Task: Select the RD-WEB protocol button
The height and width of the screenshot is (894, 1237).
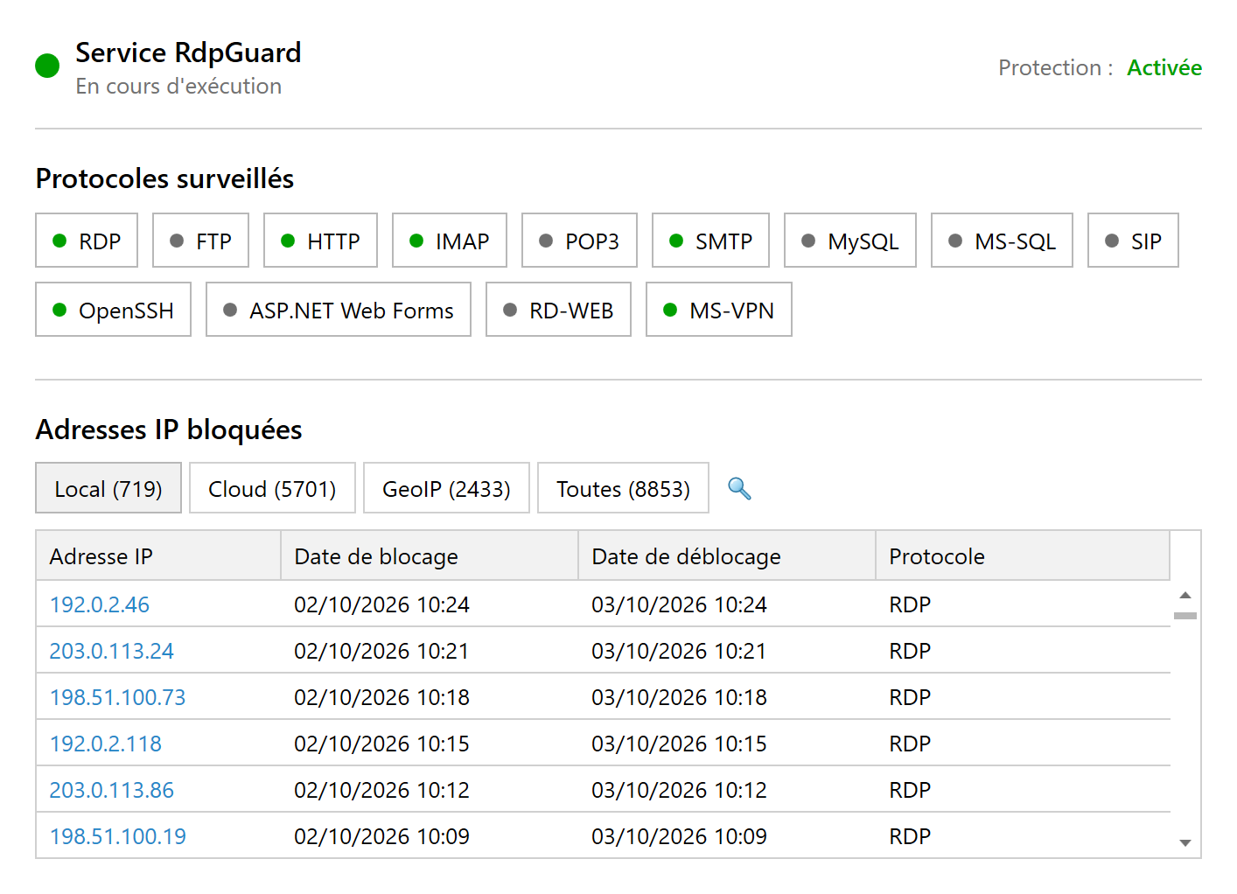Action: [558, 310]
